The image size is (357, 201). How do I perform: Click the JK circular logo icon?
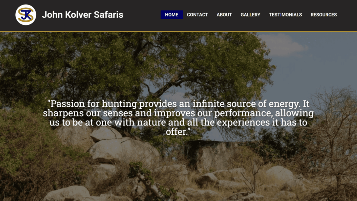pos(26,15)
